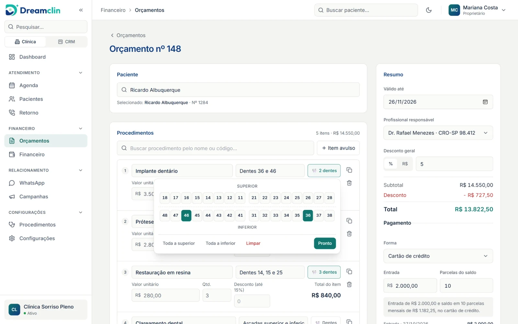This screenshot has height=324, width=518.
Task: Duplicate the Clareamento dental item
Action: [349, 322]
